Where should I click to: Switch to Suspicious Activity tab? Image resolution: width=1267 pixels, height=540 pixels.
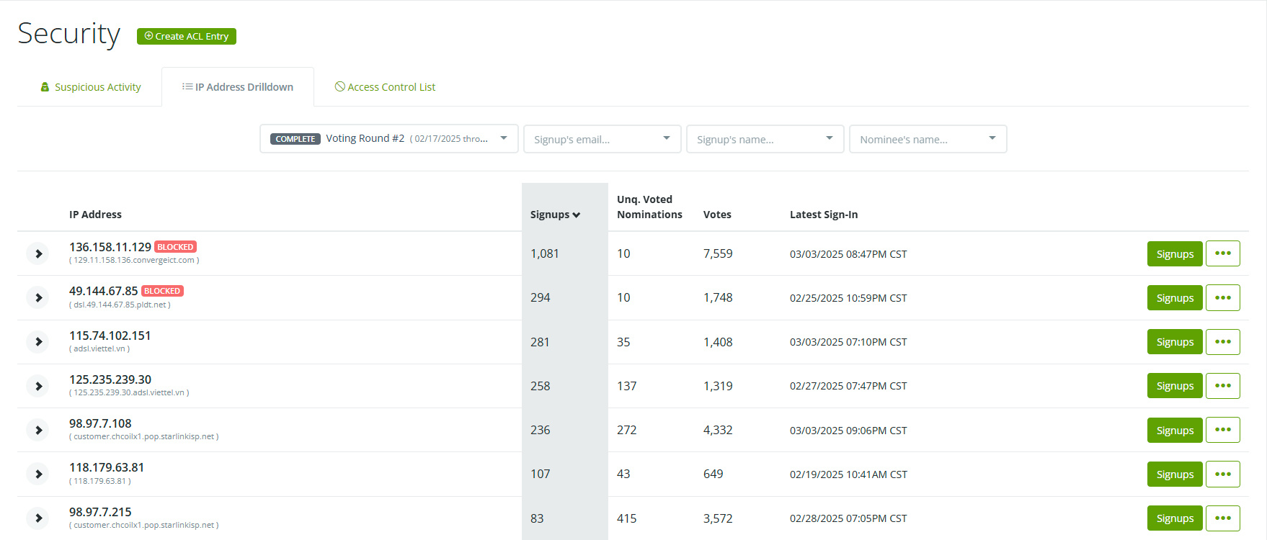[x=91, y=87]
